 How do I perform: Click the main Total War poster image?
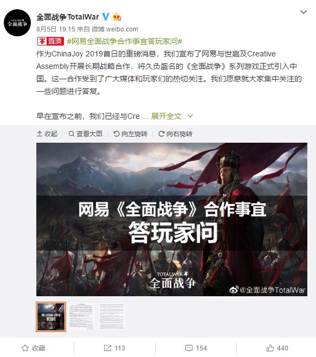click(172, 220)
